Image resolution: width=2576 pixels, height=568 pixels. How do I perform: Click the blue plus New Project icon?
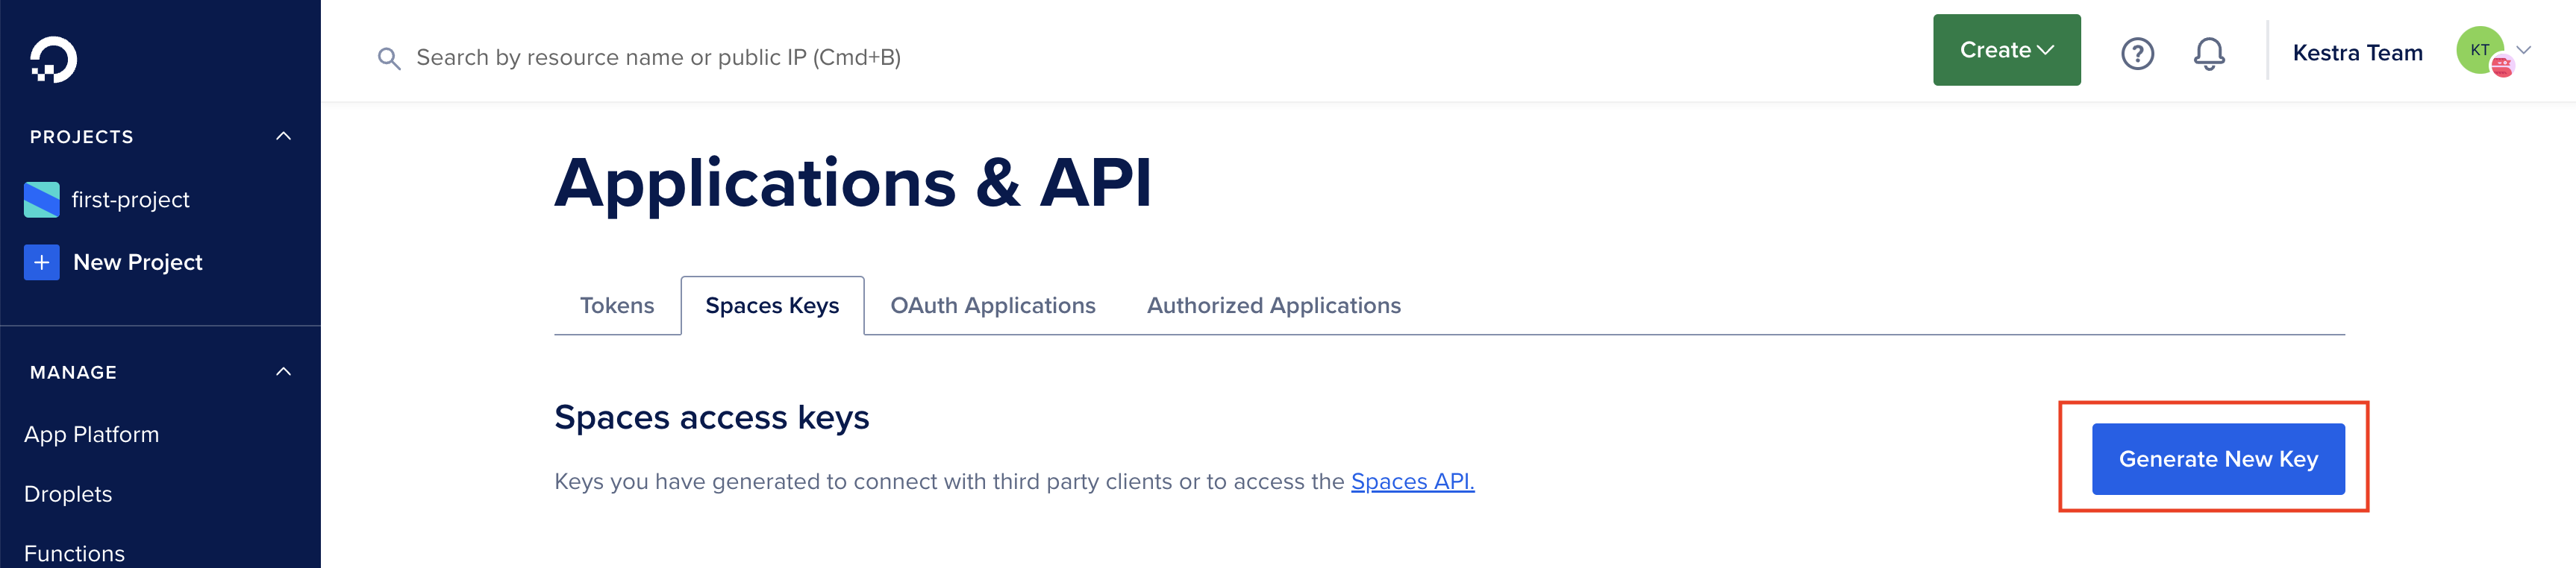(42, 262)
